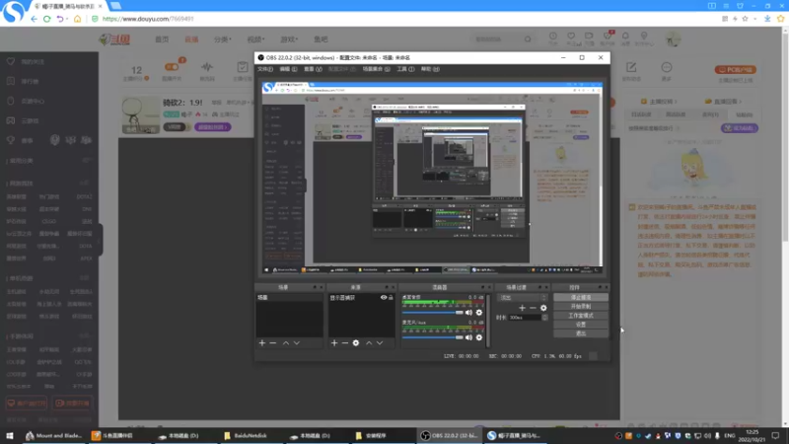Add a new source with plus icon
This screenshot has height=444, width=789.
[334, 342]
